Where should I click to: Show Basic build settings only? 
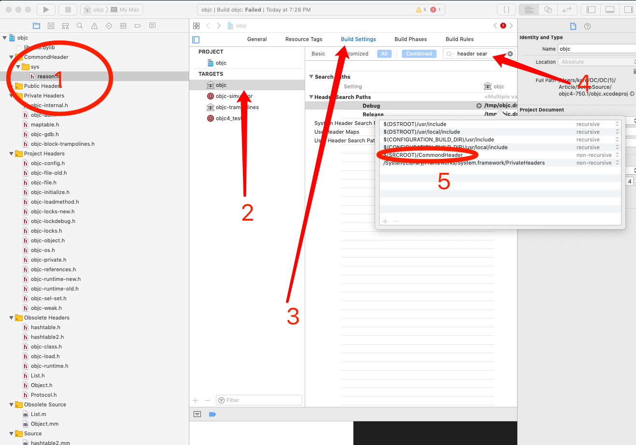click(318, 54)
